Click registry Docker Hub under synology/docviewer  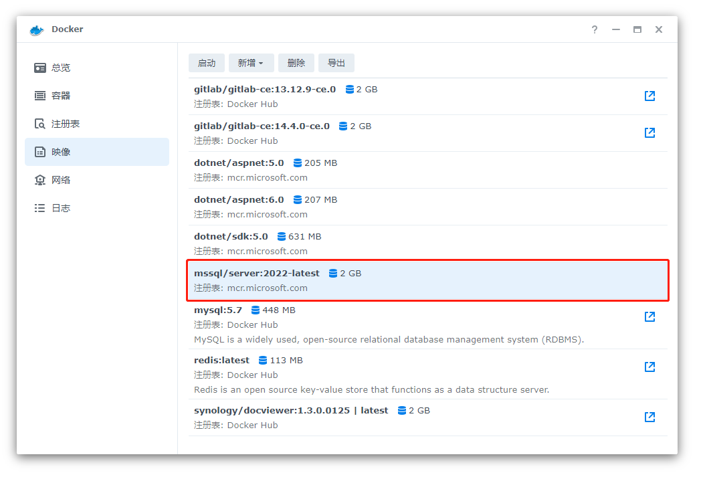click(252, 425)
